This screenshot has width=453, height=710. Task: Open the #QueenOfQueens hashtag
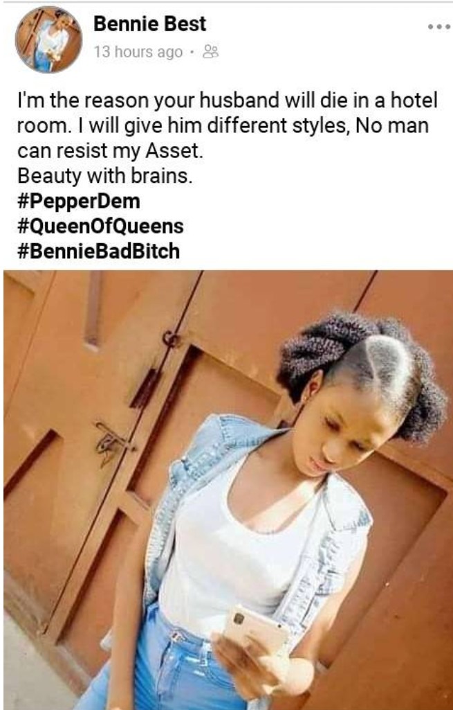click(x=100, y=226)
